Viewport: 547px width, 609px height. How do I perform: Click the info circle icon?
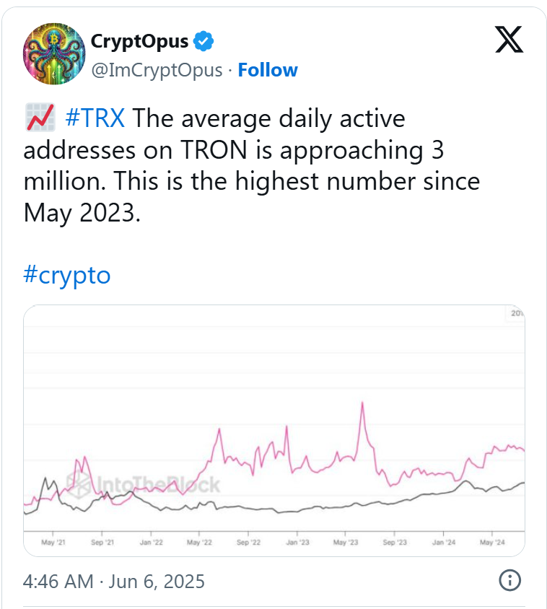(509, 580)
